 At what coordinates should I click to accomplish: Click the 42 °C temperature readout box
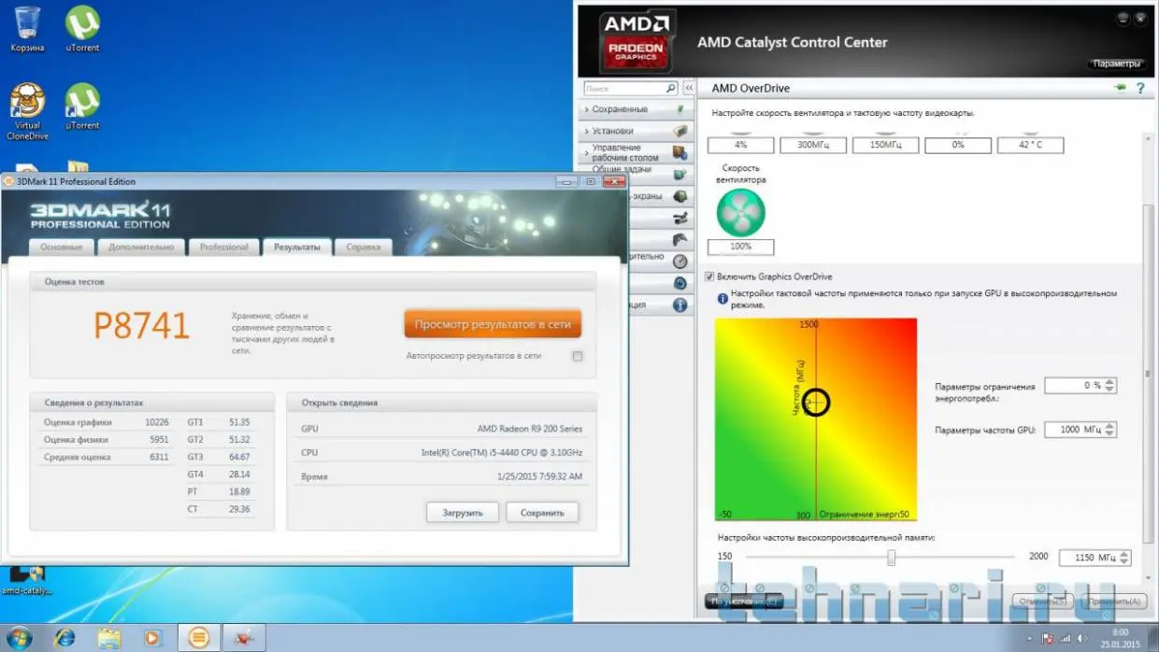[x=1030, y=145]
